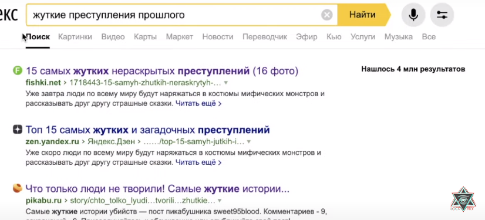Start voice search with the microphone icon
Screen dimensions: 485x220
click(x=413, y=15)
